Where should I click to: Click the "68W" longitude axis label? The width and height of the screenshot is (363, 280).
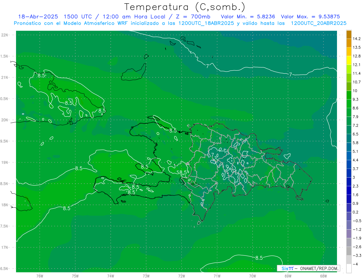point(323,276)
